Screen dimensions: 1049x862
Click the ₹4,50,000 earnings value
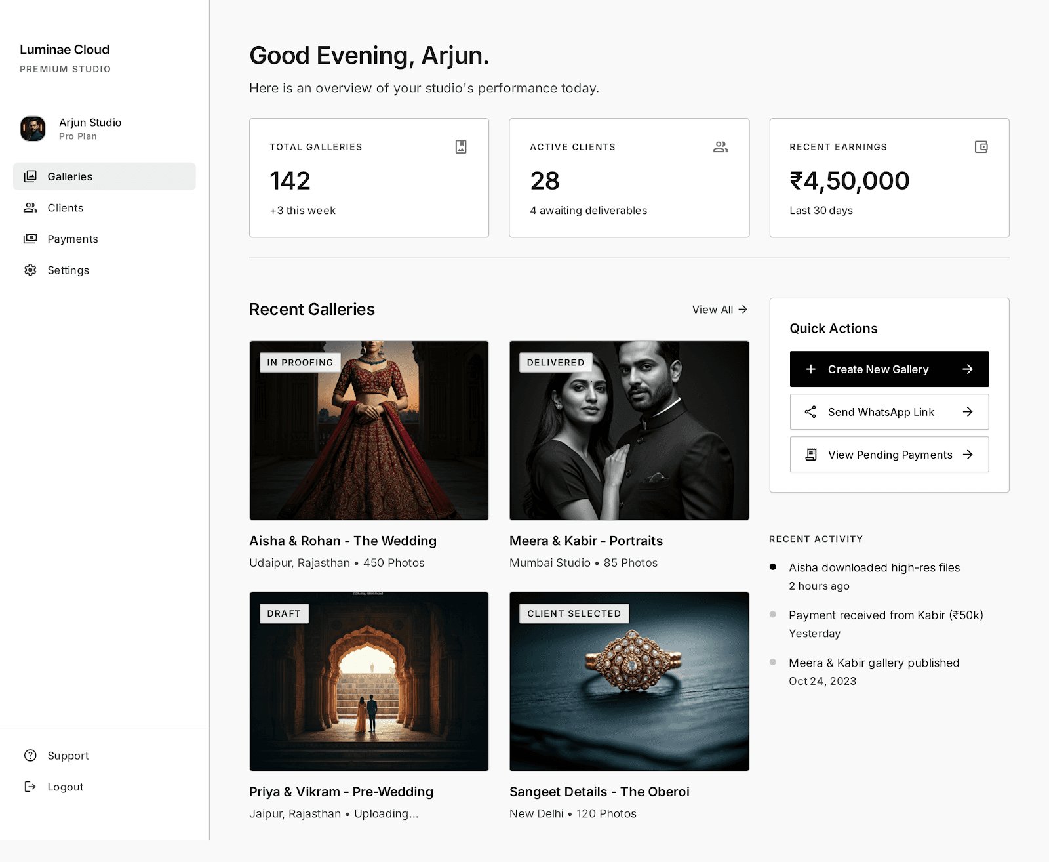click(850, 181)
